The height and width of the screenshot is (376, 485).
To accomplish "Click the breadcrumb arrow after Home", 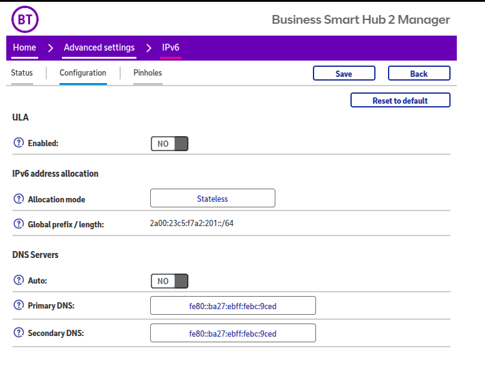I will pos(51,48).
